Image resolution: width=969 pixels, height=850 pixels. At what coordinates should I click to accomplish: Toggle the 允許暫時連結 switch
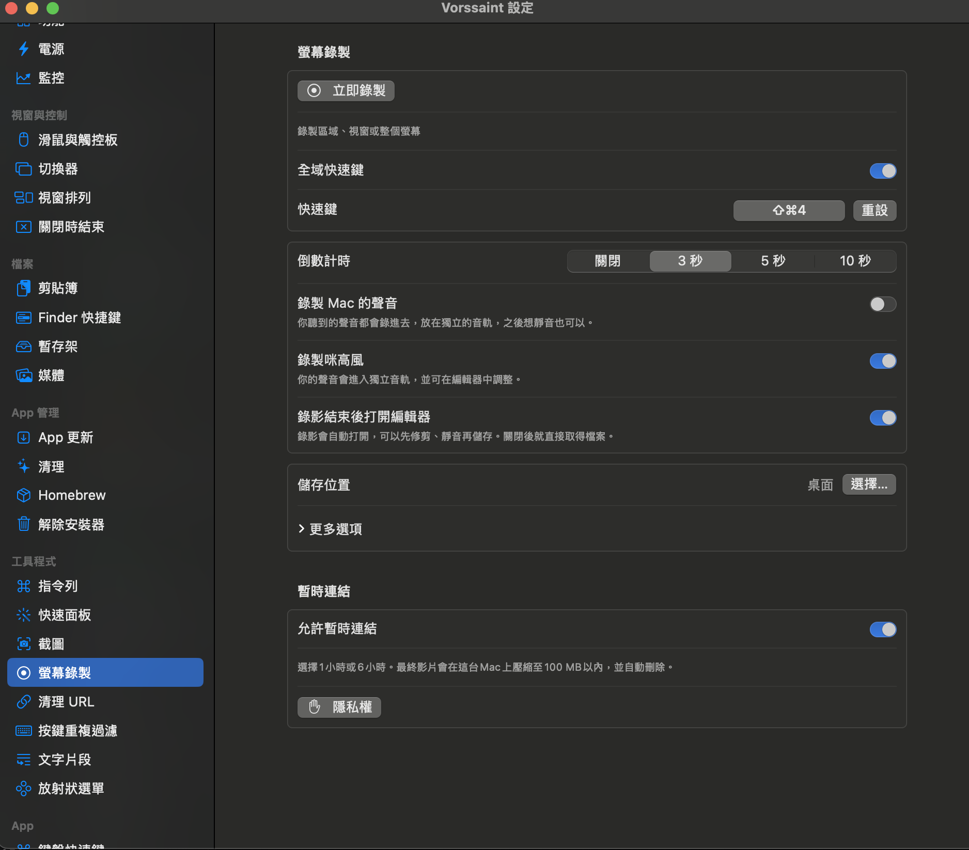pyautogui.click(x=883, y=629)
